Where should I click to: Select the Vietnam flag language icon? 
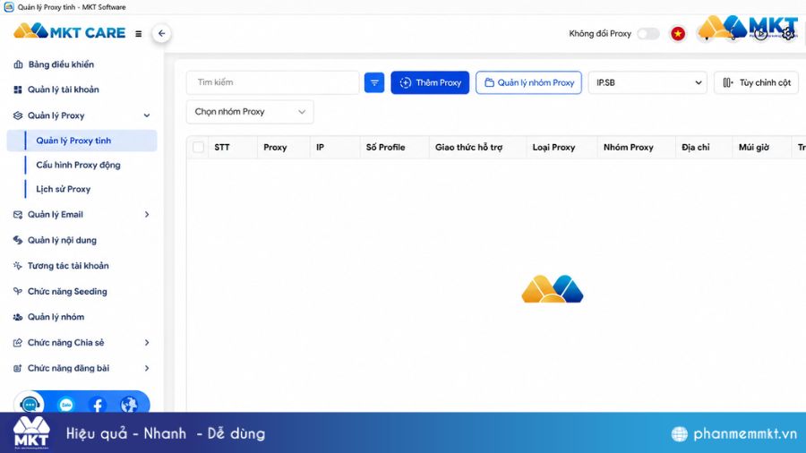coord(678,34)
